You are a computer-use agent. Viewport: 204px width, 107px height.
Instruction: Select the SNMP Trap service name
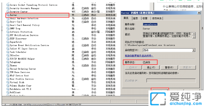click(x=15, y=29)
